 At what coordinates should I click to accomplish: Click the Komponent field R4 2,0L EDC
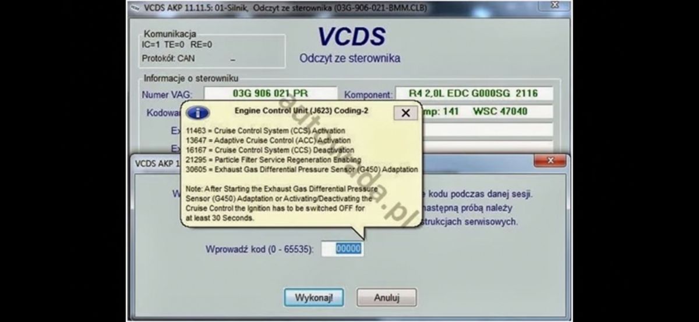point(474,94)
